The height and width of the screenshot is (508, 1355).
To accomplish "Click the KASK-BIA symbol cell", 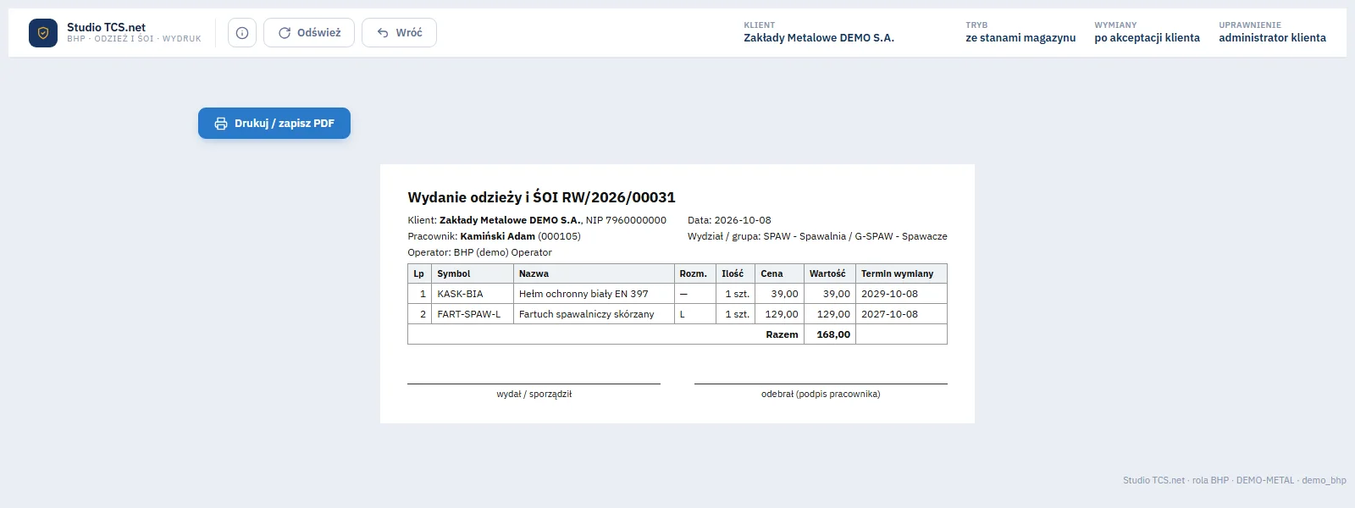I will pos(473,294).
